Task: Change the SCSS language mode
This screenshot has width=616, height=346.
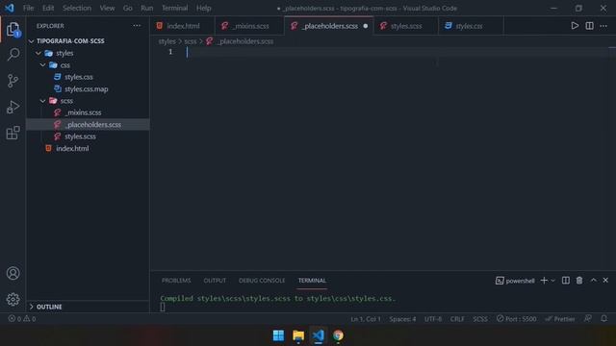Action: click(480, 319)
